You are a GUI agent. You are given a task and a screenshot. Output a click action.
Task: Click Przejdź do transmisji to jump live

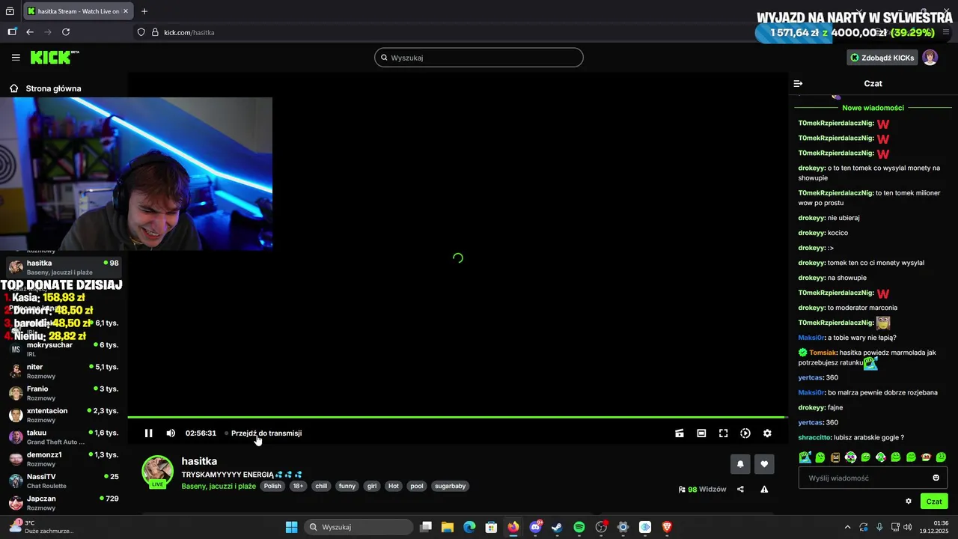pos(266,433)
